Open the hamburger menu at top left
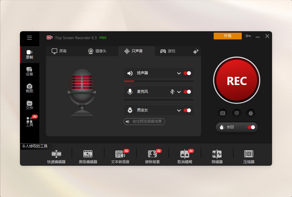This screenshot has height=197, width=292. (29, 38)
